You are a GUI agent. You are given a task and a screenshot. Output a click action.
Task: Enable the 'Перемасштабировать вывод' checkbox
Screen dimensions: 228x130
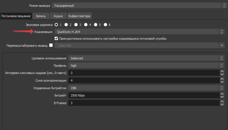click(x=51, y=45)
